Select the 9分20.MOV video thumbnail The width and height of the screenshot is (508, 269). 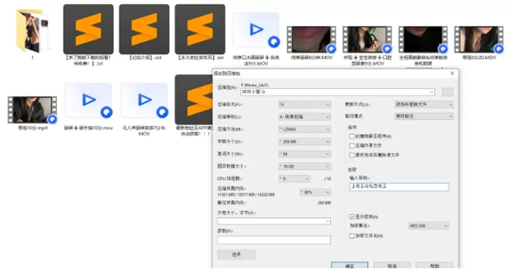[479, 40]
